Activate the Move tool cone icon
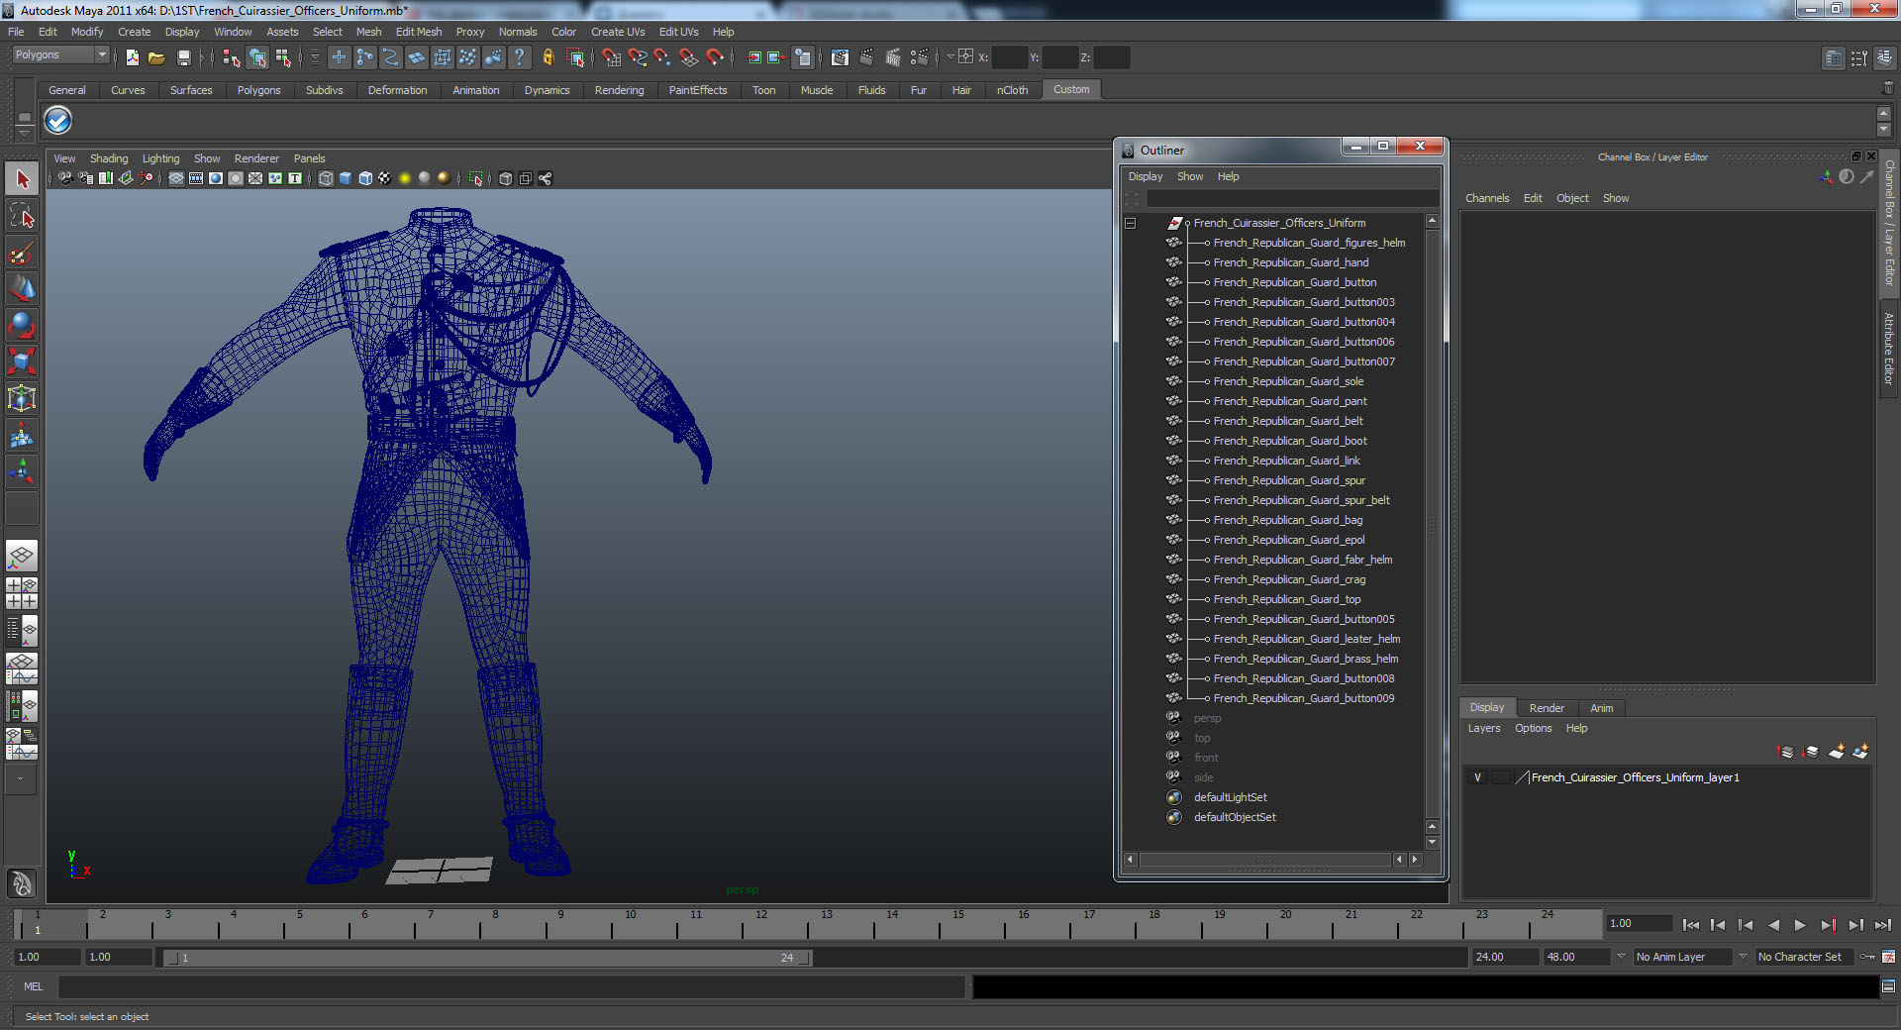 click(x=22, y=289)
